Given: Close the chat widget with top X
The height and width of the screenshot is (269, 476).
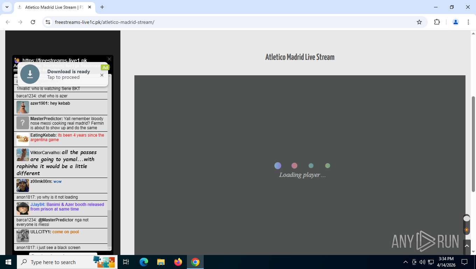Looking at the screenshot, I should tap(109, 59).
